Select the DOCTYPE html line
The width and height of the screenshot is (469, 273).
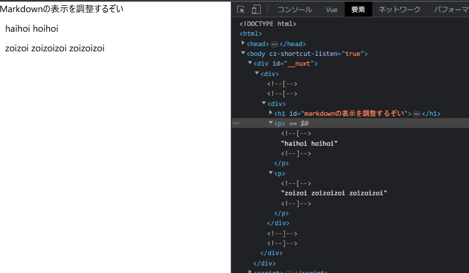coord(268,24)
